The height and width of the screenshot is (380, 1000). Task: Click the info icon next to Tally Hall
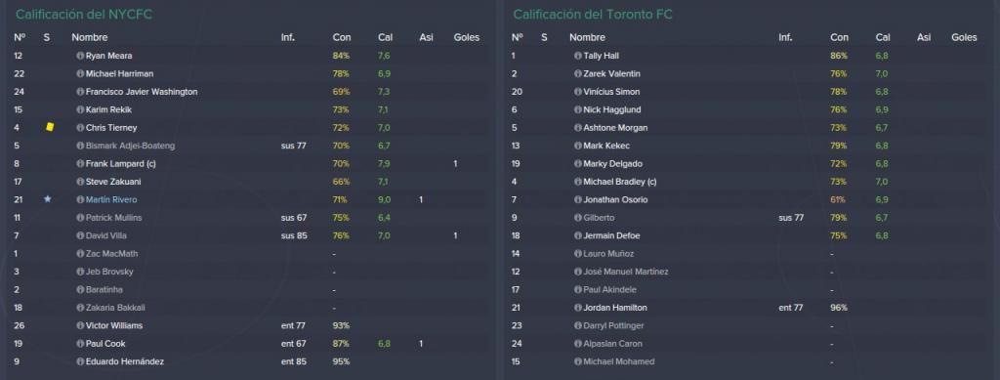tap(578, 56)
